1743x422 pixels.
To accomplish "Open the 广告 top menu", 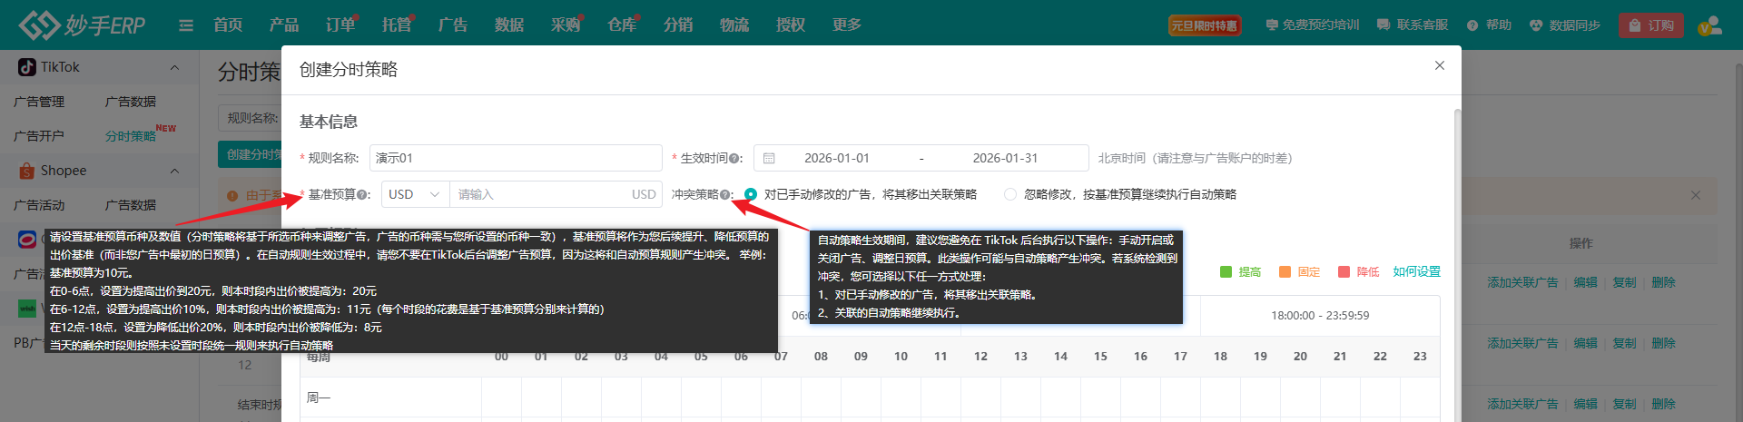I will (452, 25).
